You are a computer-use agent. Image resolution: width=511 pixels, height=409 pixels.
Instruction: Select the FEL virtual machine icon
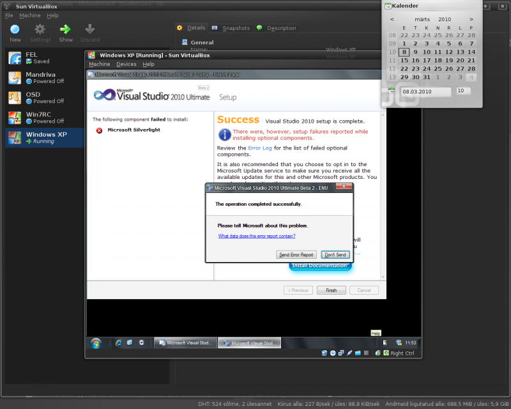(x=15, y=58)
